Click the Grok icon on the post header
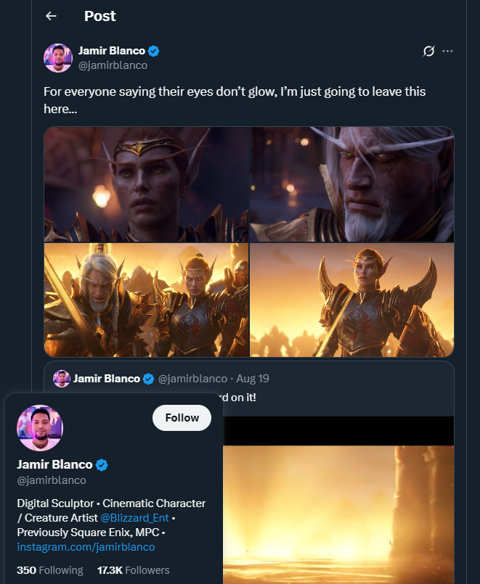 pyautogui.click(x=428, y=51)
